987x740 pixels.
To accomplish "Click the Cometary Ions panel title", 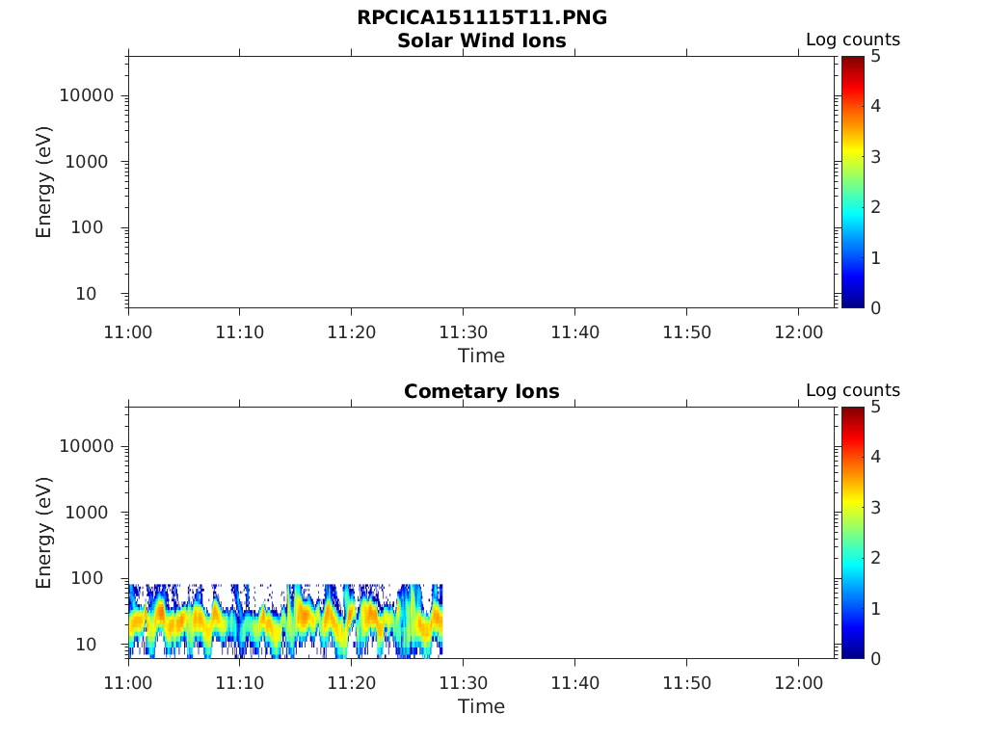I will pyautogui.click(x=482, y=391).
